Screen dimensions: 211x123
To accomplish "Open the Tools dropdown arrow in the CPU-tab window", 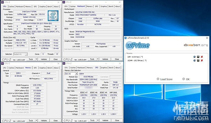I will [36, 59].
